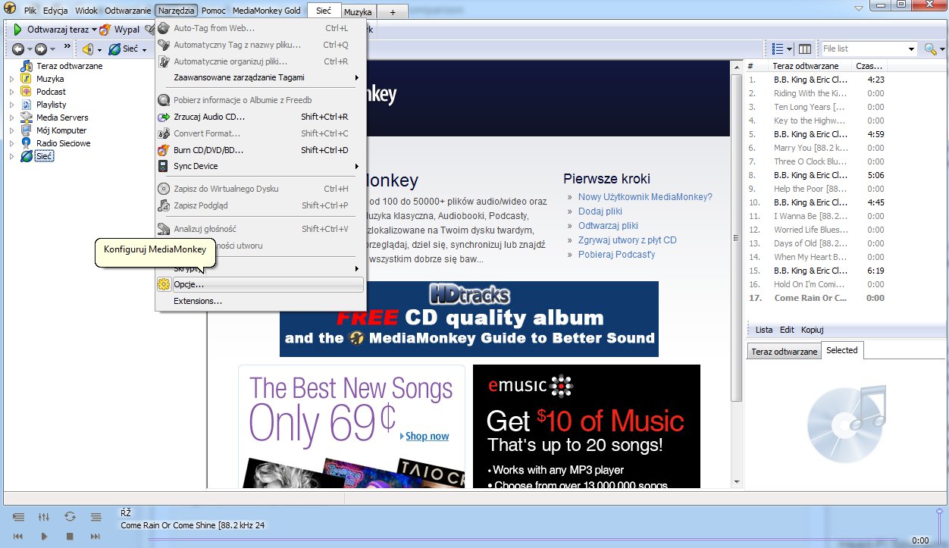This screenshot has height=548, width=949.
Task: Open the Odtwarzaj teraz dropdown arrow
Action: coord(94,30)
